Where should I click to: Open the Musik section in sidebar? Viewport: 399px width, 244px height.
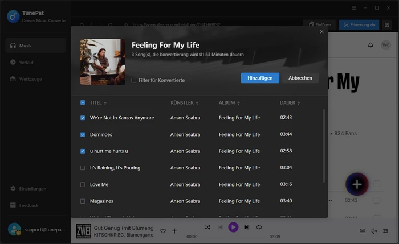click(x=35, y=46)
